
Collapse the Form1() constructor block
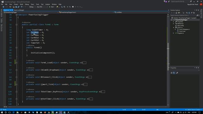(16, 47)
